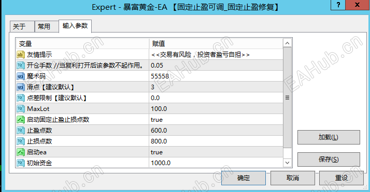Click the string icon beside 友情提示
Screen dimensions: 370x192
tap(21, 55)
